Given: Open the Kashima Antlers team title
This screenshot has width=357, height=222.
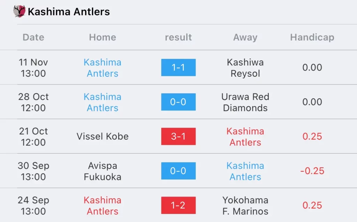Looking at the screenshot, I should pos(69,12).
